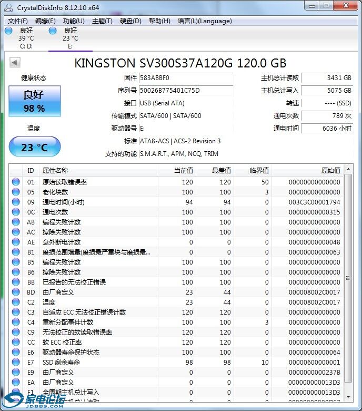This screenshot has height=411, width=362.
Task: Click the 良好 98 % health status button
Action: 35,101
